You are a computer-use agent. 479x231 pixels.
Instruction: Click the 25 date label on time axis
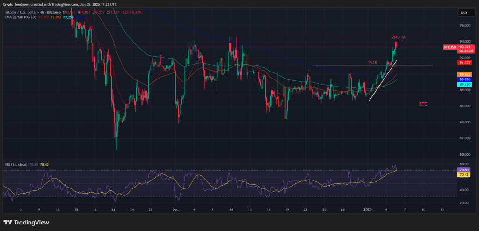[324, 210]
